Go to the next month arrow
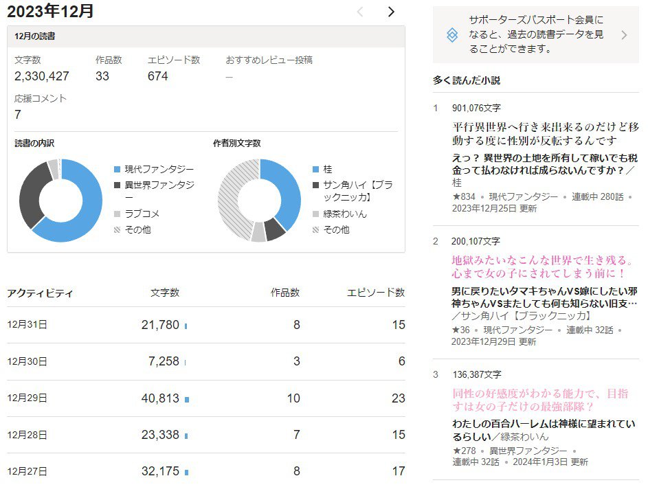 [x=391, y=12]
